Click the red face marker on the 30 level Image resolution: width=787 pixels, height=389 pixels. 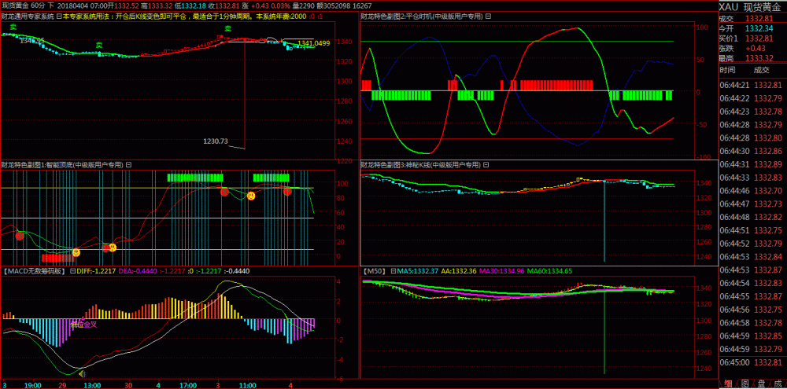pos(20,236)
